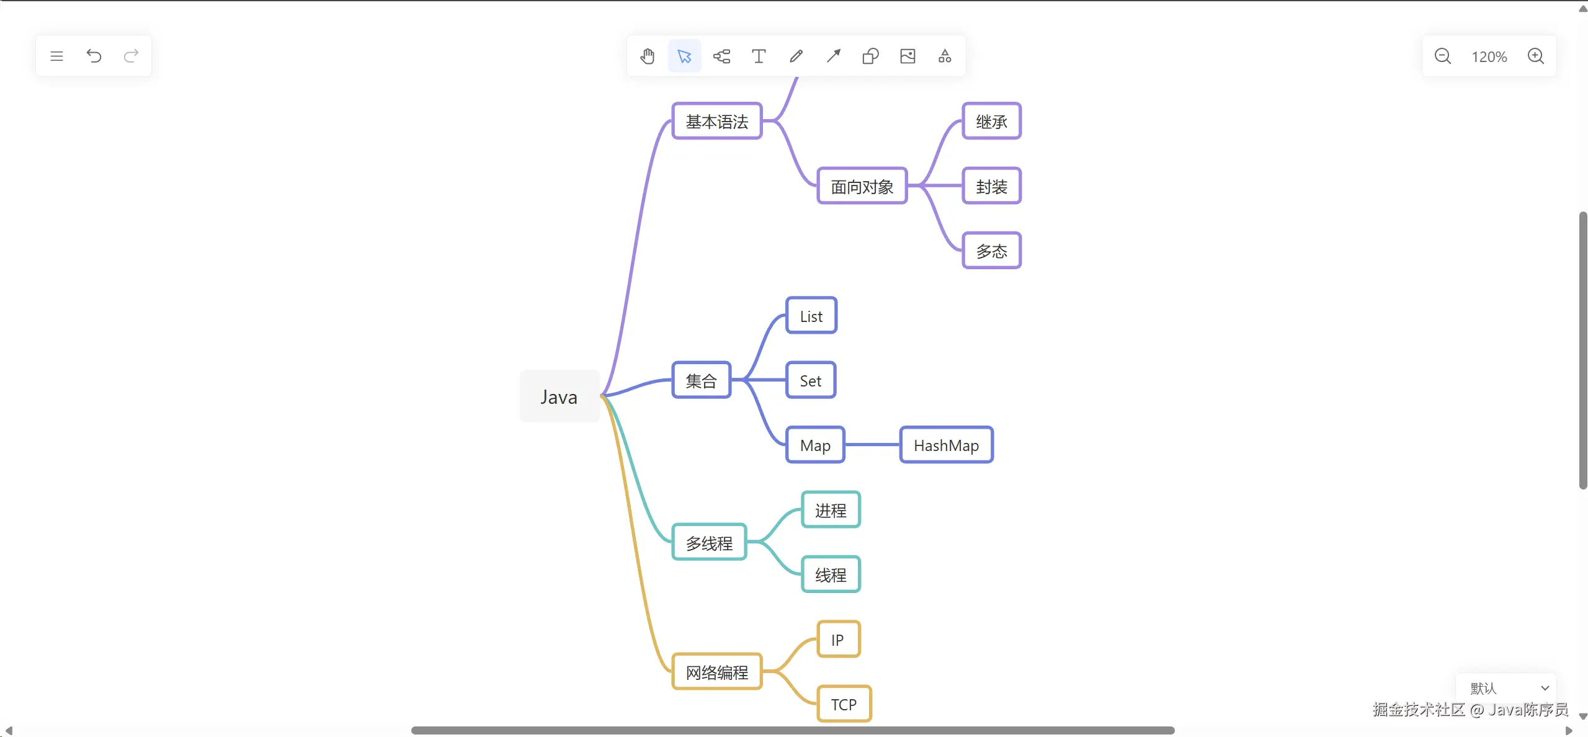The image size is (1588, 737).
Task: Click the Redo button
Action: coord(131,56)
